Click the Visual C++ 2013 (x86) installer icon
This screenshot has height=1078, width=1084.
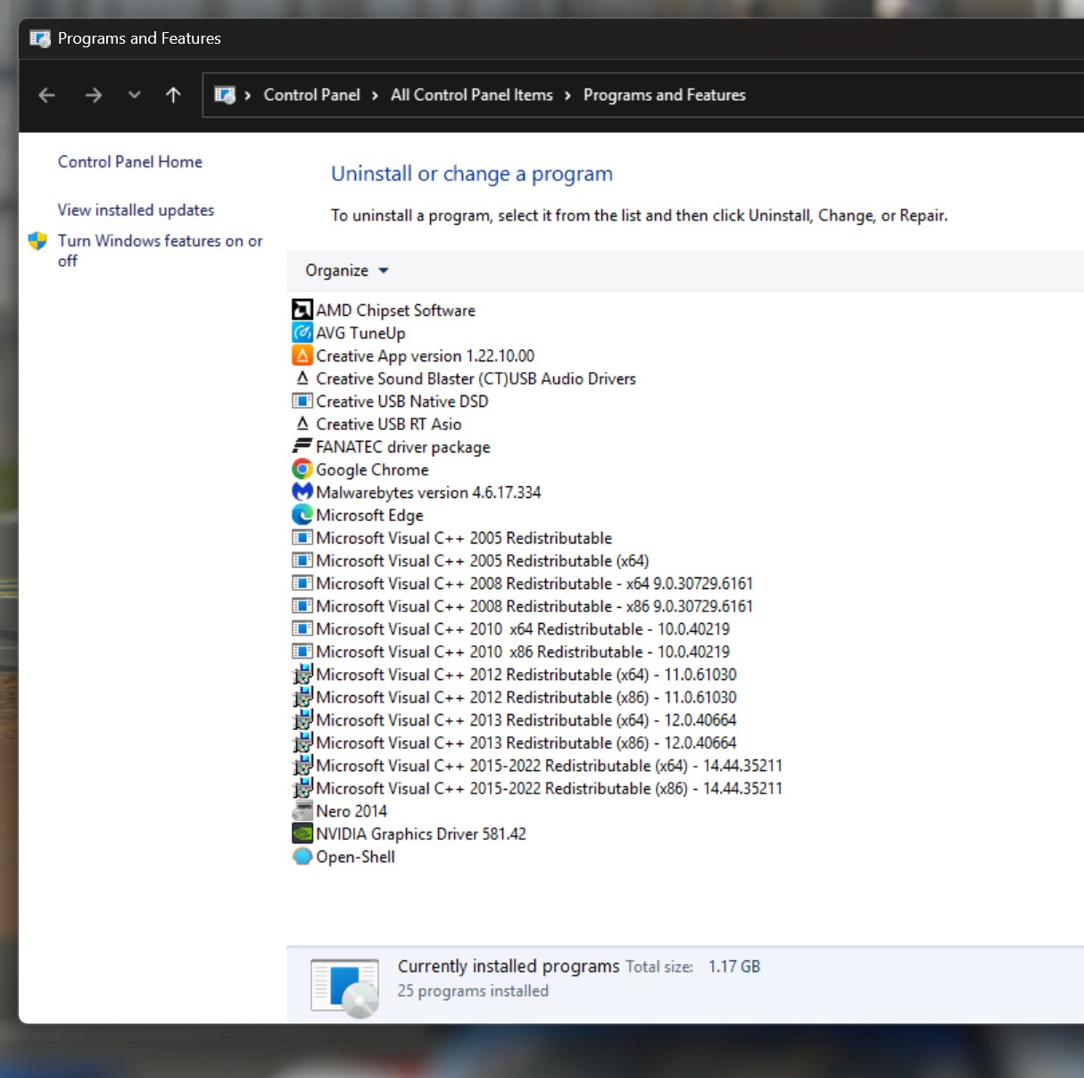(302, 742)
